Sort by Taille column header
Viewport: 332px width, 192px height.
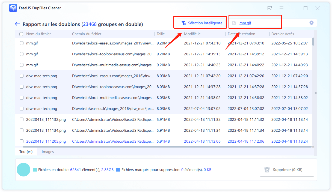[x=161, y=34]
